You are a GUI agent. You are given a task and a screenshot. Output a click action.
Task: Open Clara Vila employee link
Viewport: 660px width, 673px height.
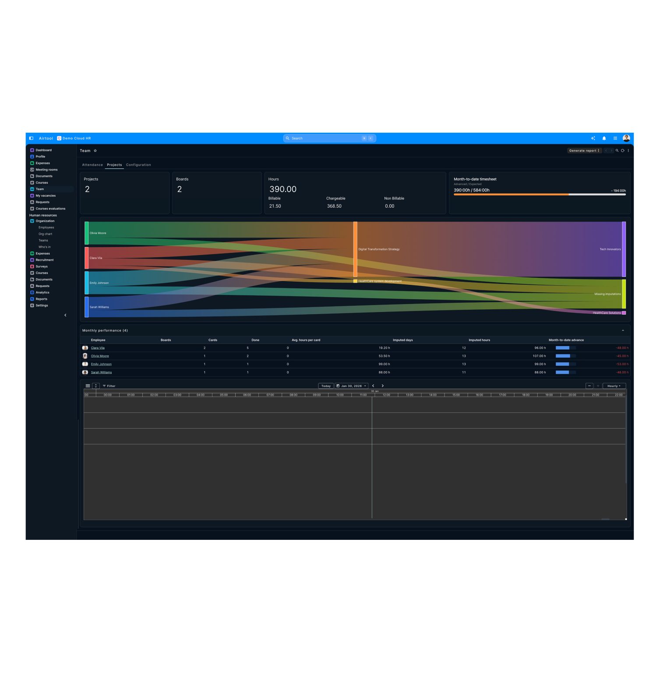point(98,348)
